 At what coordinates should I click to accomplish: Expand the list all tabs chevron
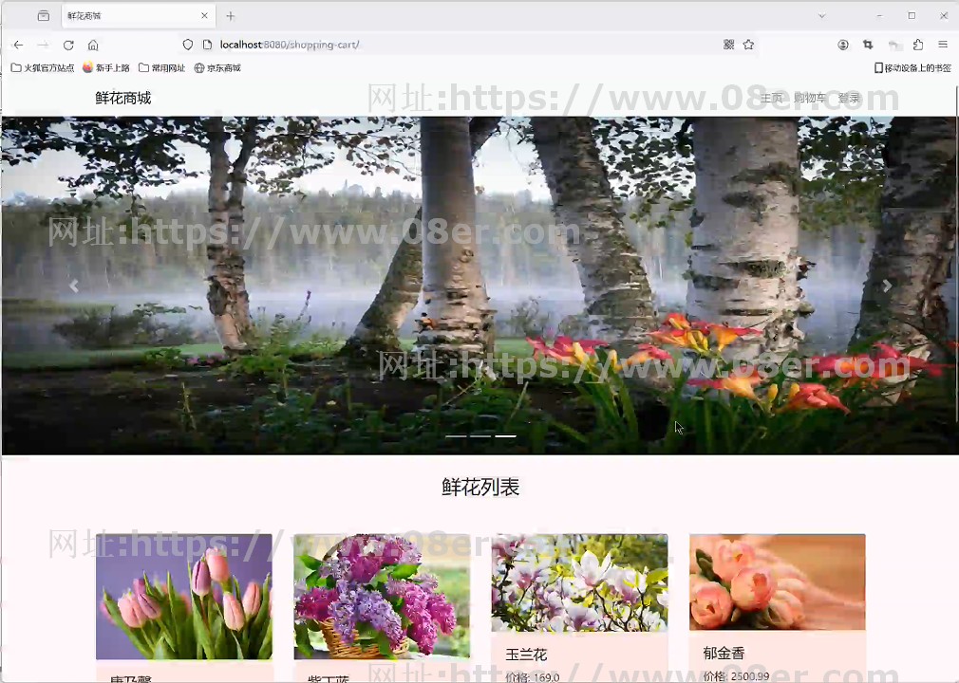point(821,16)
